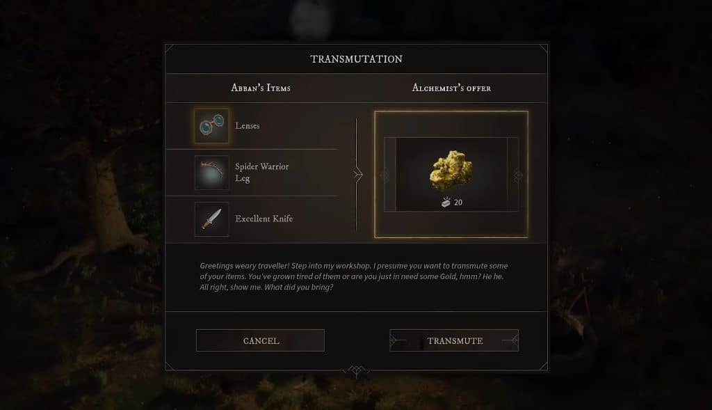Pick the Excellent Knife item icon
The image size is (712, 410).
click(x=211, y=219)
